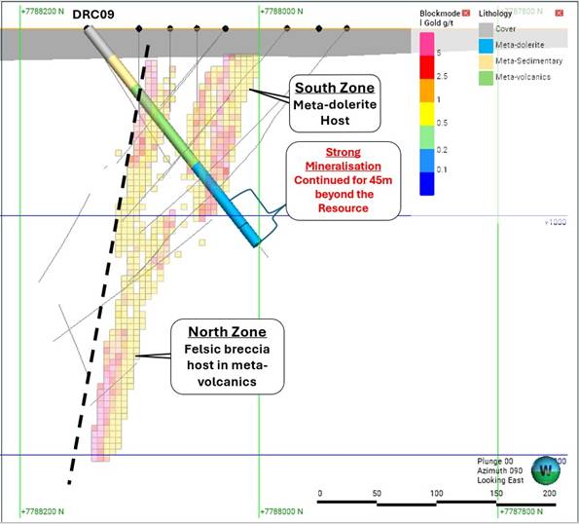Click the yellow 0.5 g/t gold band
This screenshot has width=579, height=524.
tap(427, 114)
